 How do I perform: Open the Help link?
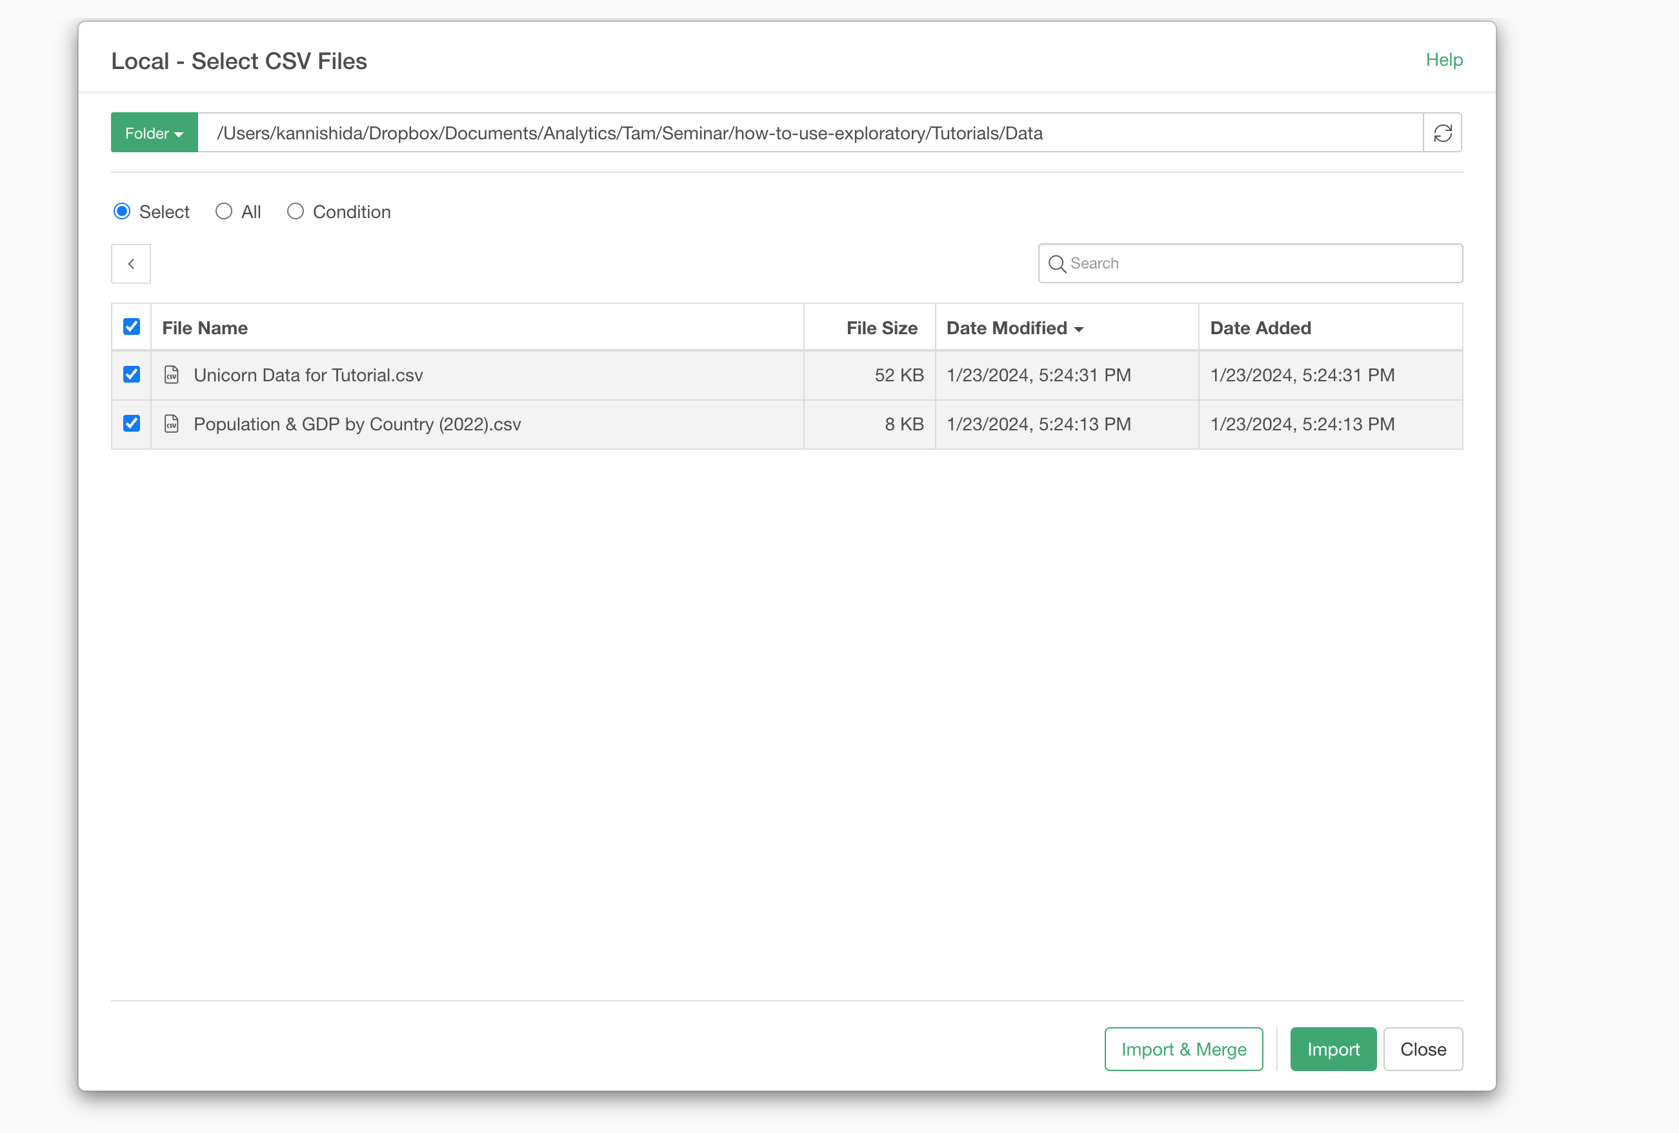[x=1443, y=60]
